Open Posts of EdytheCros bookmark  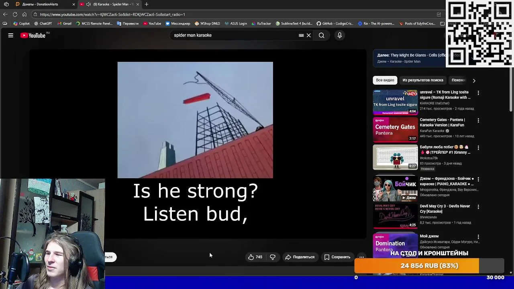[x=417, y=24]
